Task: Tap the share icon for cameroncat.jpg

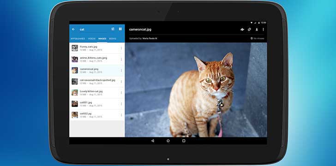Action: point(242,30)
